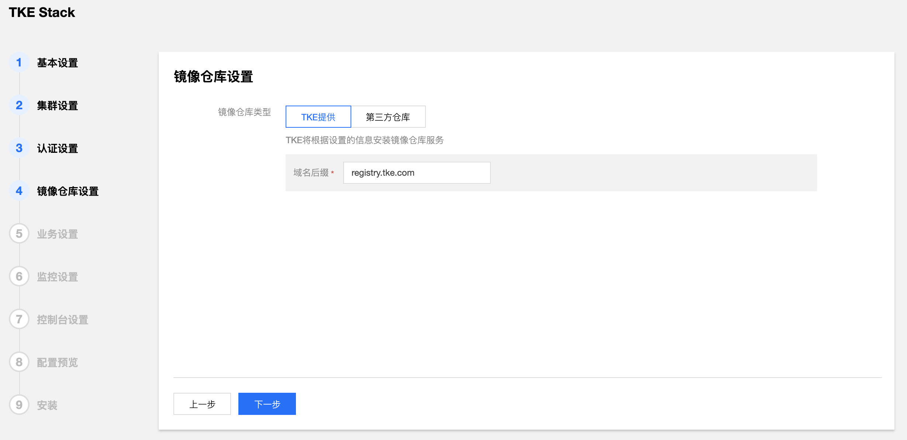Open 集群设置 step label
Viewport: 907px width, 440px height.
tap(58, 106)
